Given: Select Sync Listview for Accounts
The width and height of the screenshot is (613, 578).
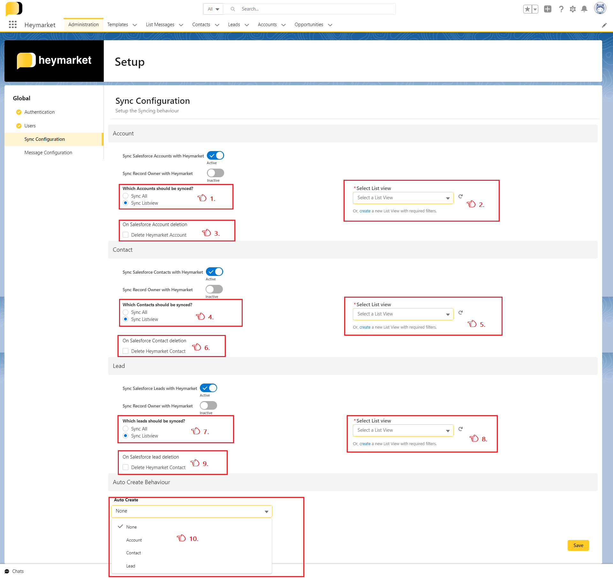Looking at the screenshot, I should click(125, 203).
